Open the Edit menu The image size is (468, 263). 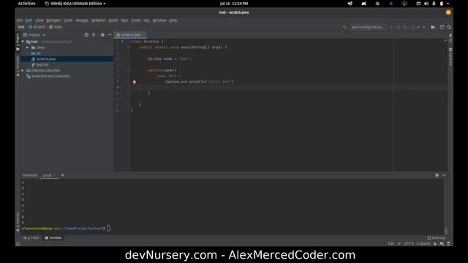point(29,20)
